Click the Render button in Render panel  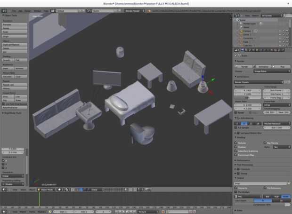243,67
